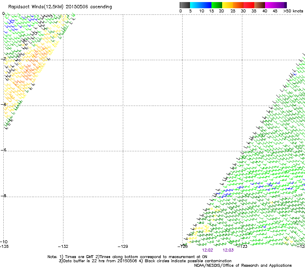Click the '-2' latitude axis label

click(3, 59)
